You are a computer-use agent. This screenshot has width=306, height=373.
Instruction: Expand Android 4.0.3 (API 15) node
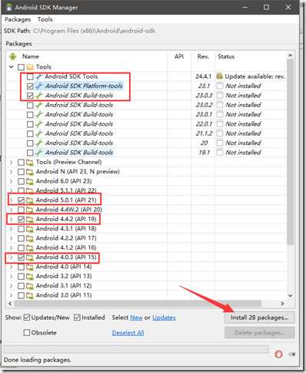point(12,257)
